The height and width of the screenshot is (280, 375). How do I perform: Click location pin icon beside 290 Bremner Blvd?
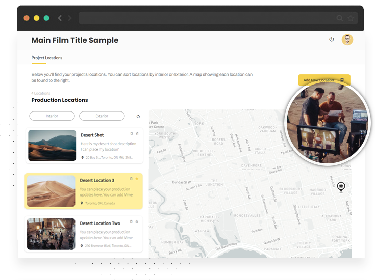point(82,245)
